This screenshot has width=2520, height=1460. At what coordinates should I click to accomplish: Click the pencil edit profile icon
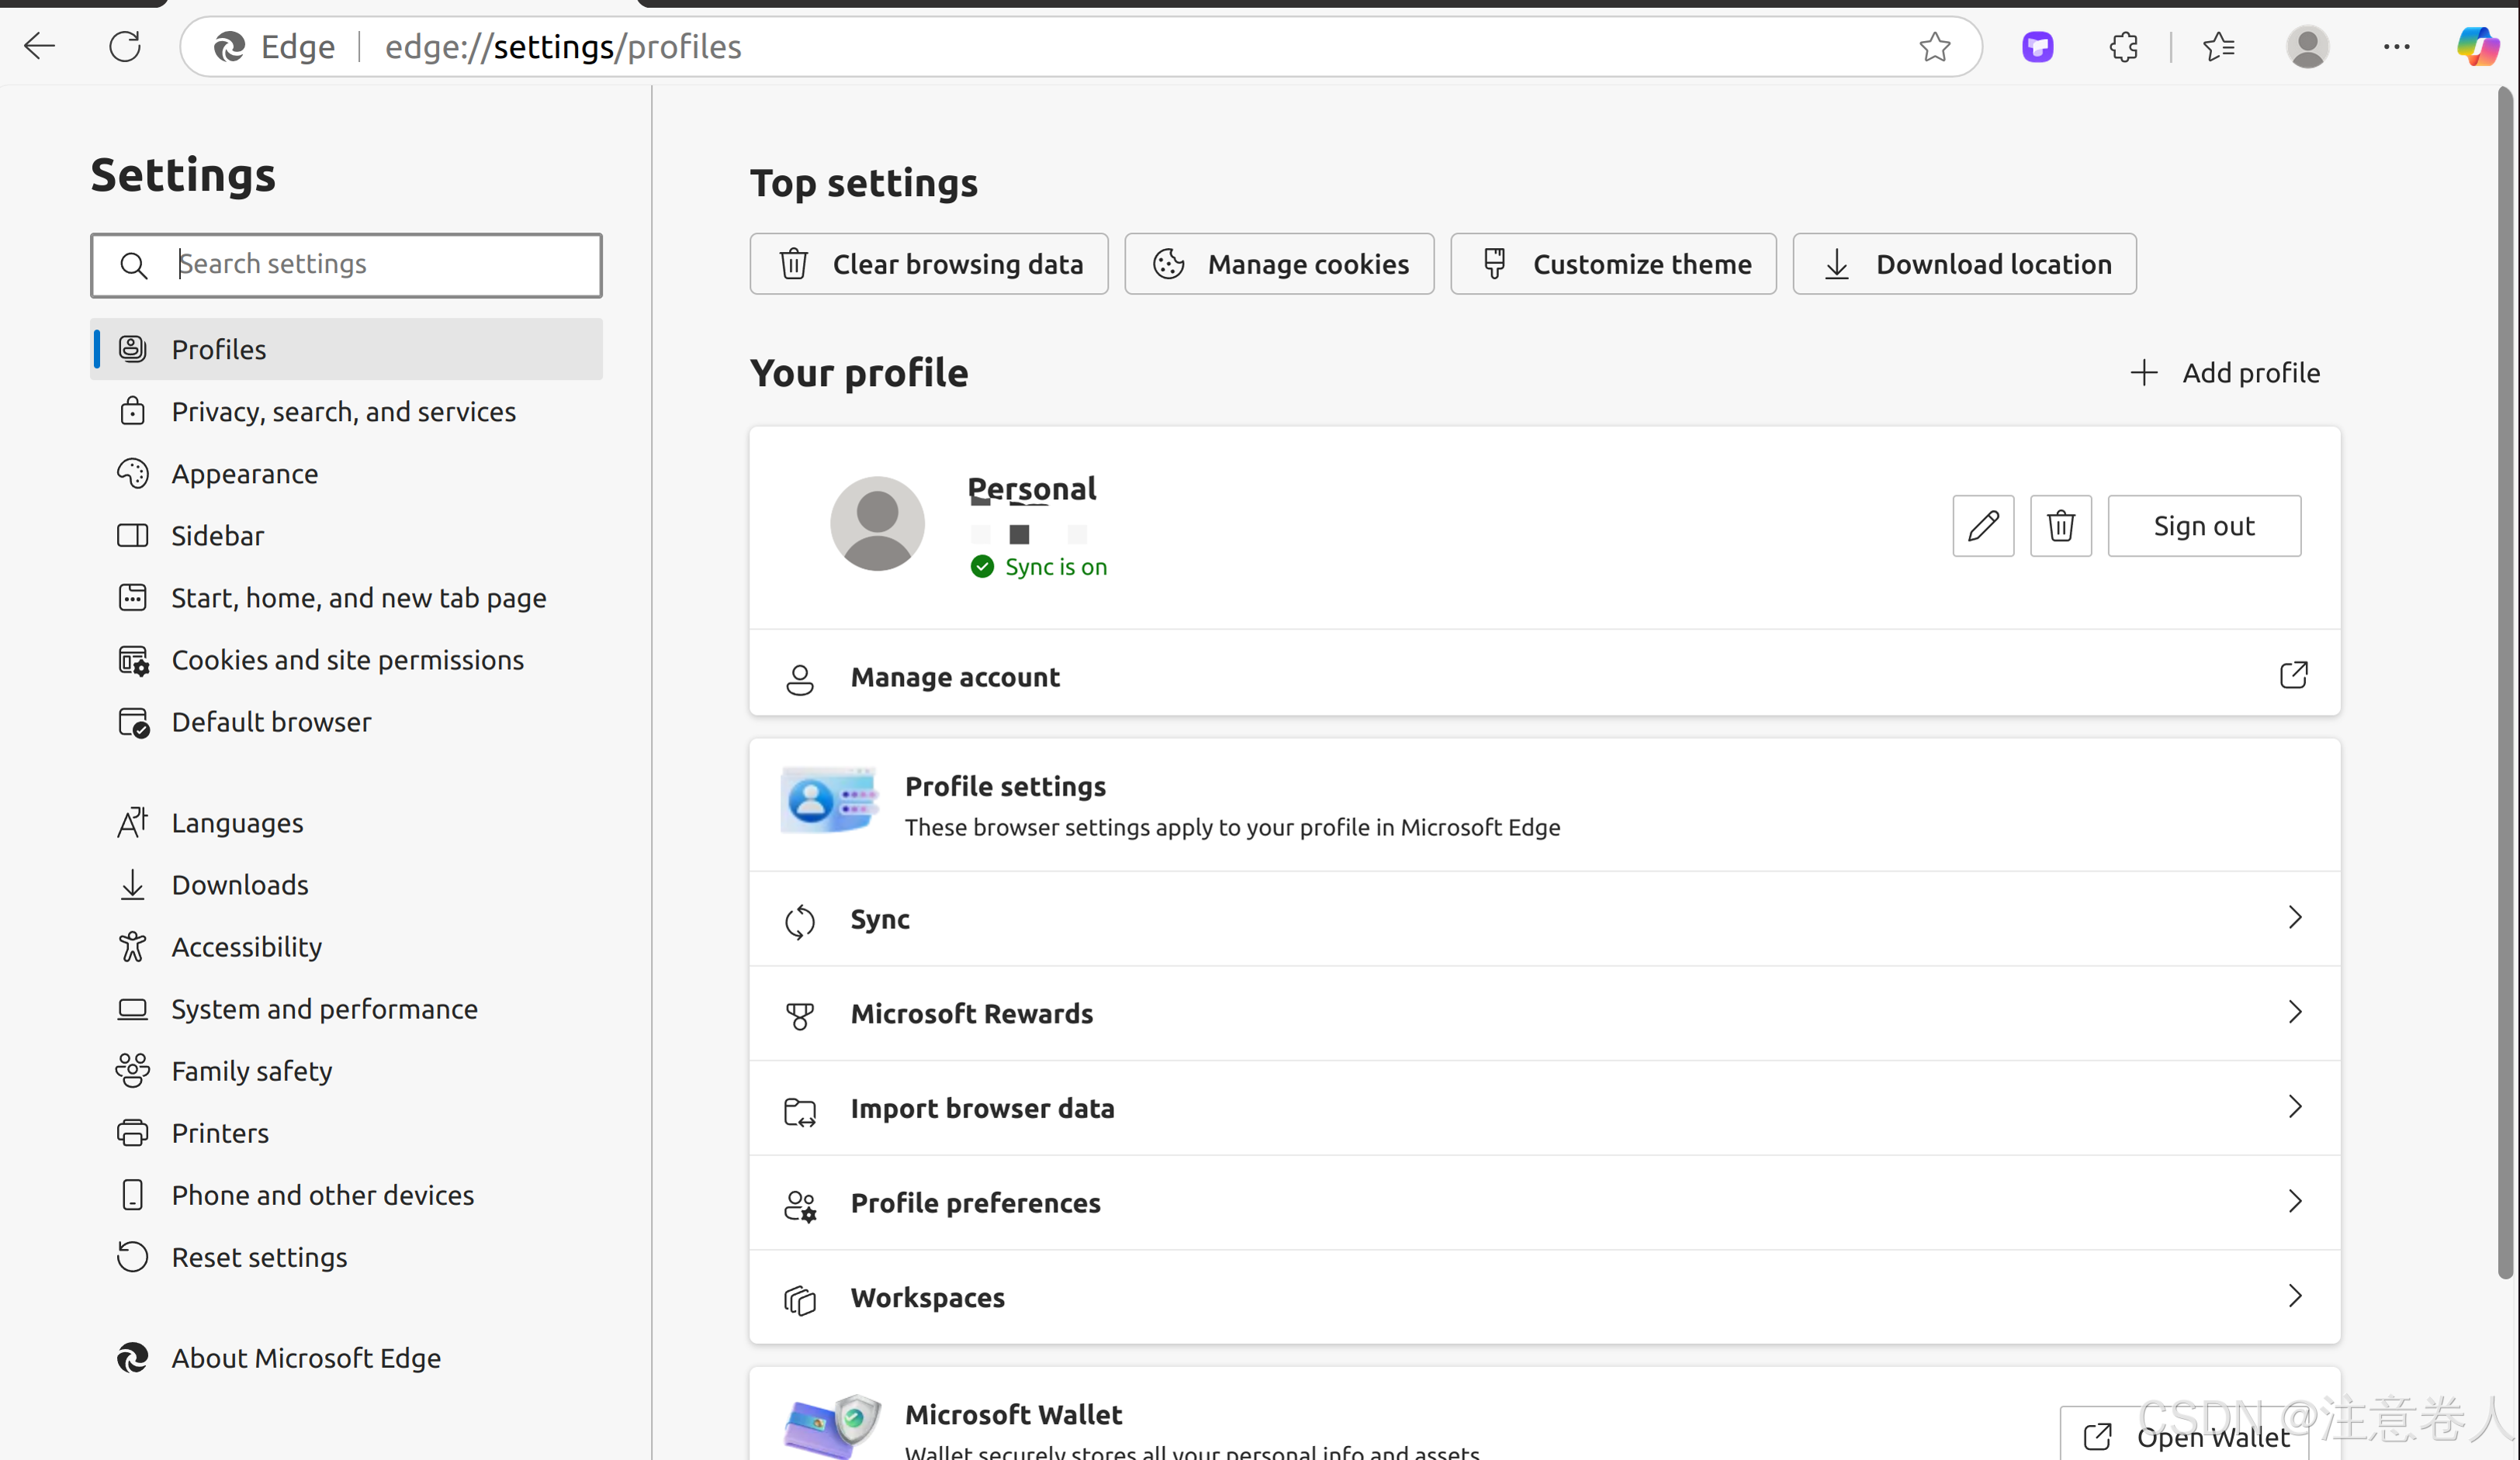[x=1983, y=526]
